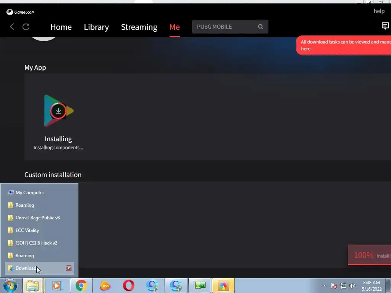Click the Show desktop button

(388, 285)
